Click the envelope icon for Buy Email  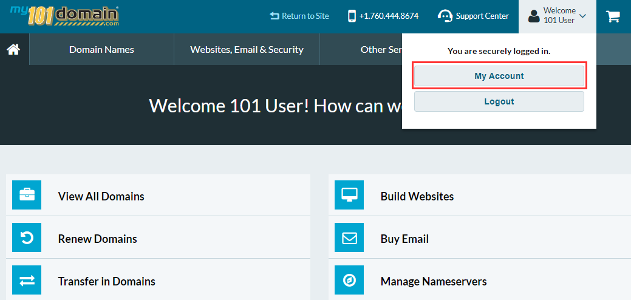(x=349, y=237)
